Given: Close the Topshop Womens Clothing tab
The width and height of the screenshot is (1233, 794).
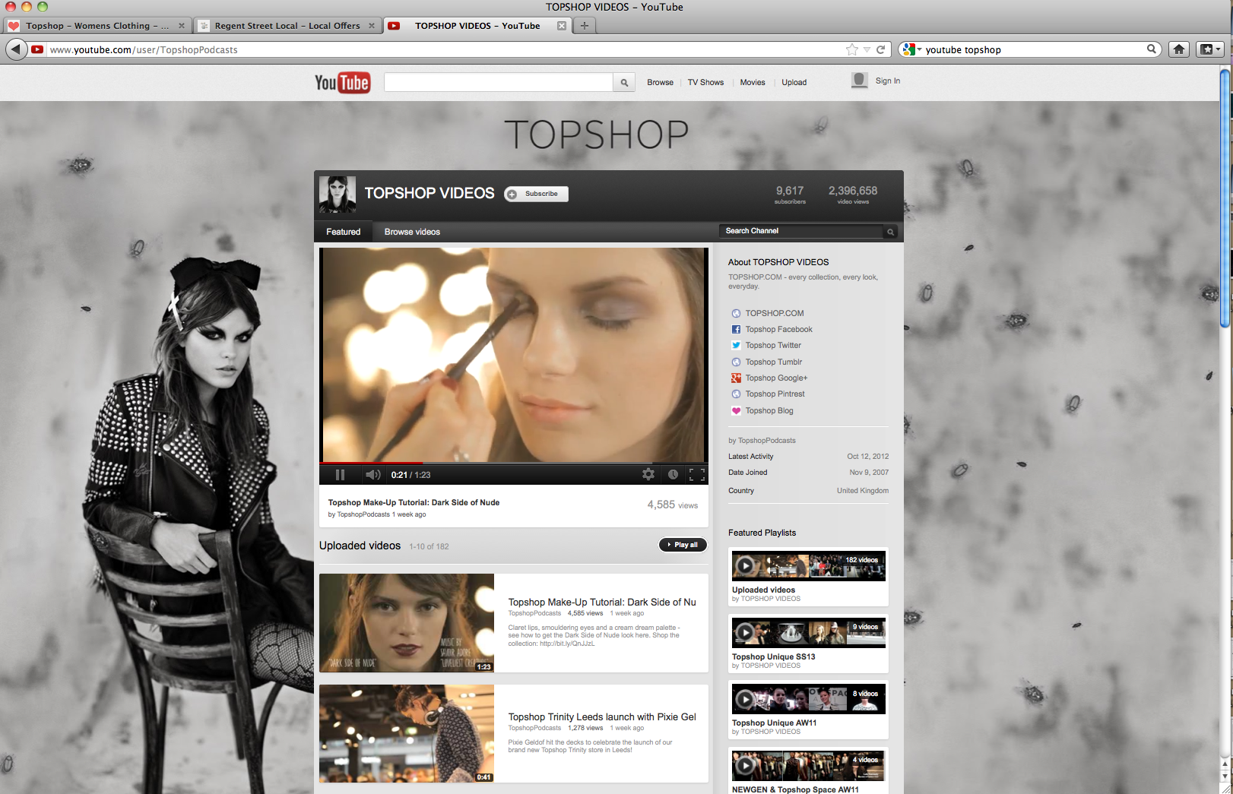Looking at the screenshot, I should click(182, 25).
